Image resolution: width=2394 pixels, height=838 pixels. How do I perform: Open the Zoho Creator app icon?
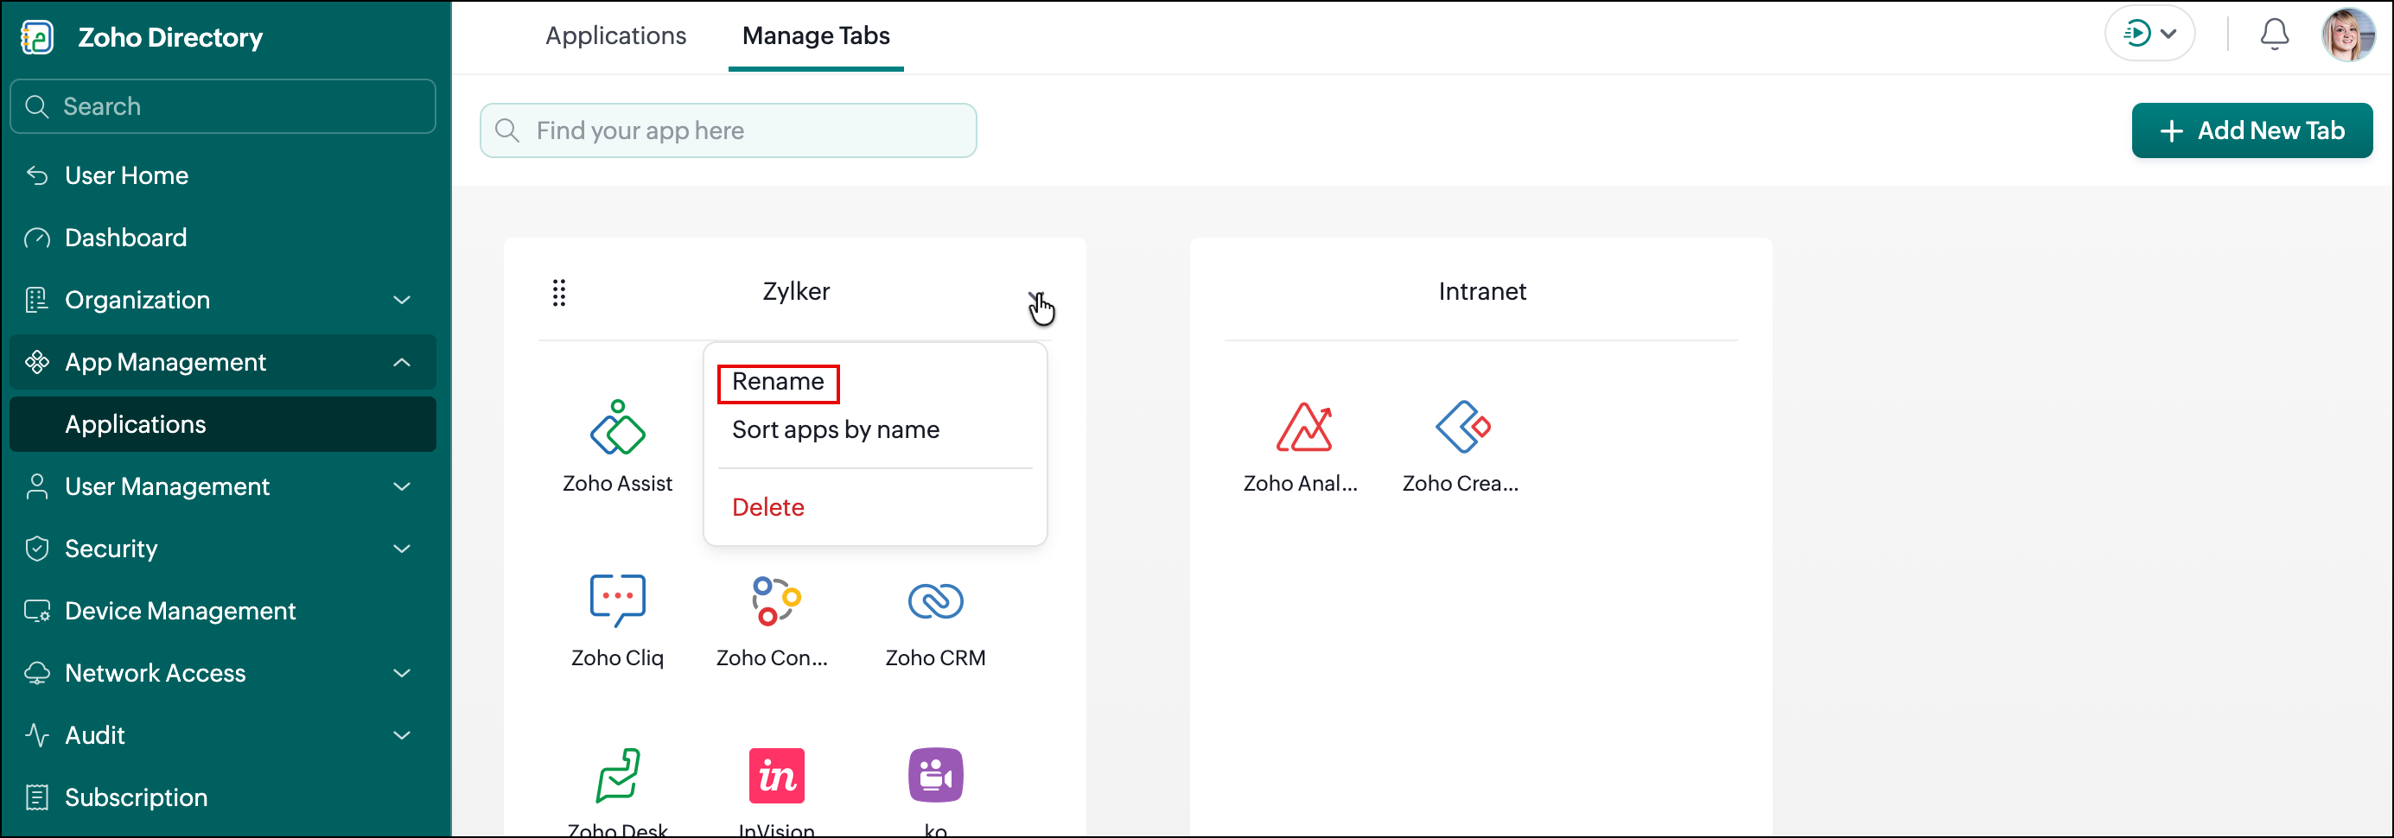pyautogui.click(x=1461, y=428)
